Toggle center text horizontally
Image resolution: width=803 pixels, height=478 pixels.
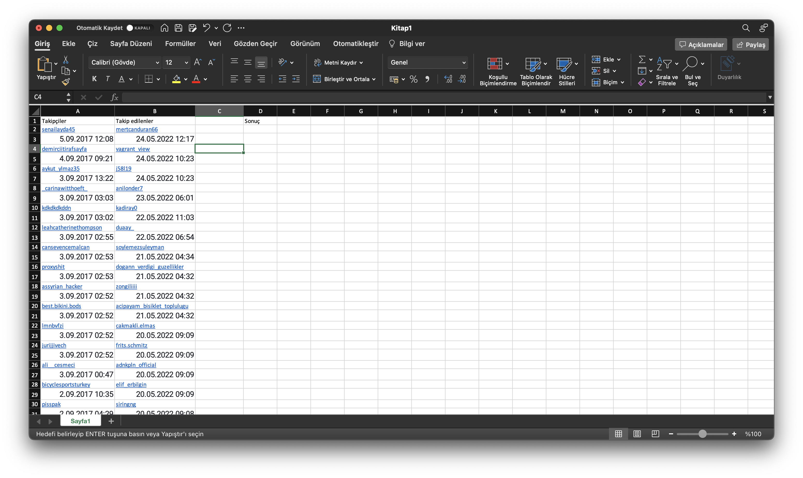click(x=248, y=79)
